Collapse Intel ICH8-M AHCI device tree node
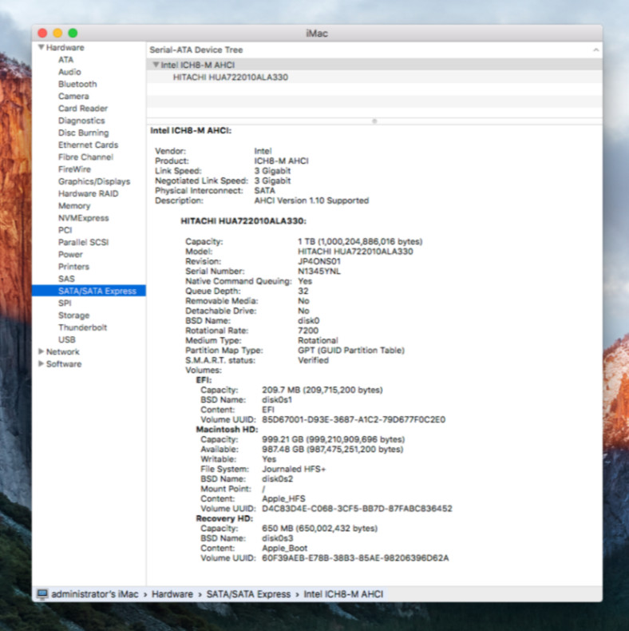The width and height of the screenshot is (629, 631). [x=156, y=65]
